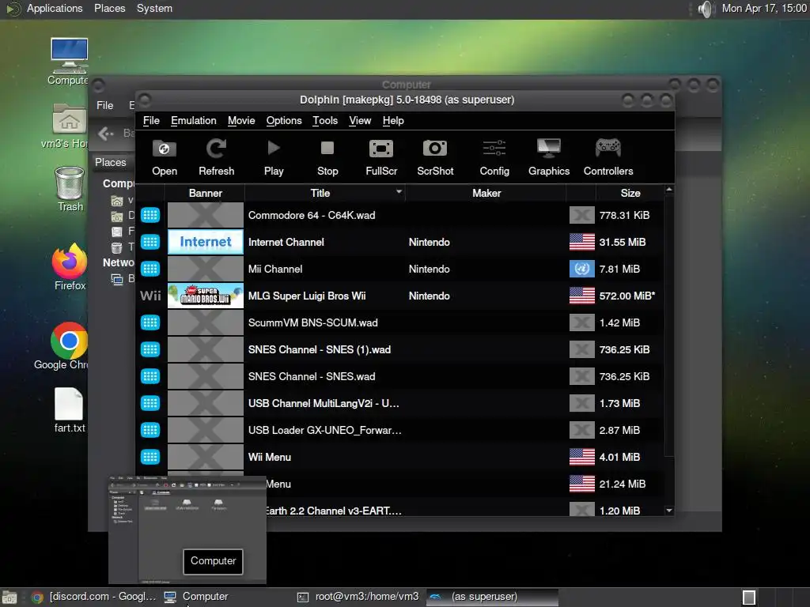Screen dimensions: 810x607
Task: Select the ScummVM BNS-SCUM.wad entry
Action: pyautogui.click(x=312, y=322)
